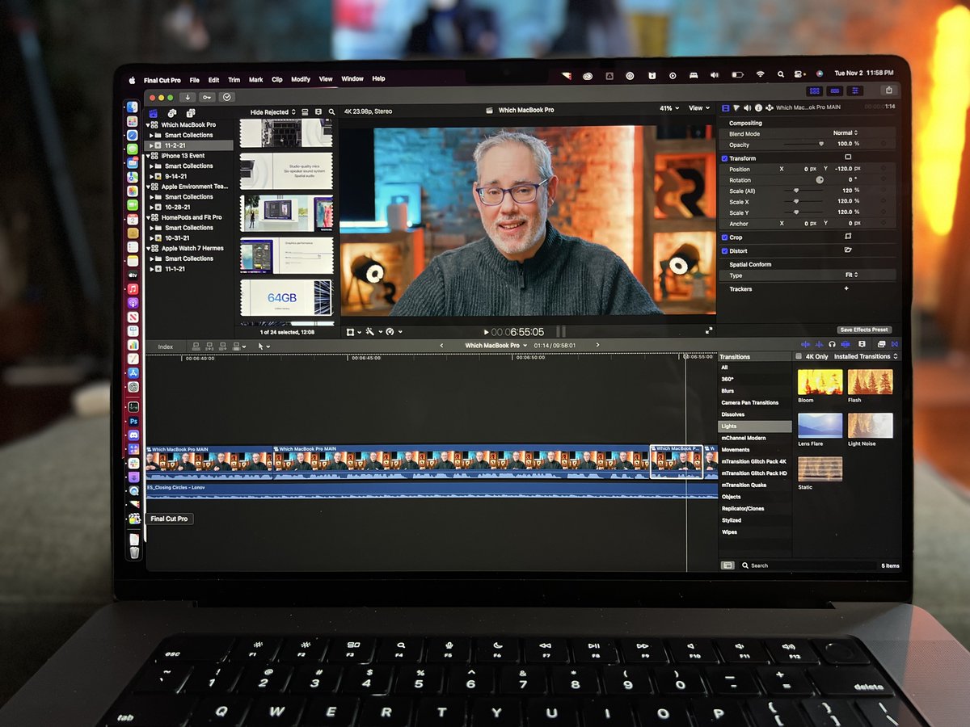Open the Spatial Conform Type Fit dropdown
970x727 pixels.
[851, 275]
